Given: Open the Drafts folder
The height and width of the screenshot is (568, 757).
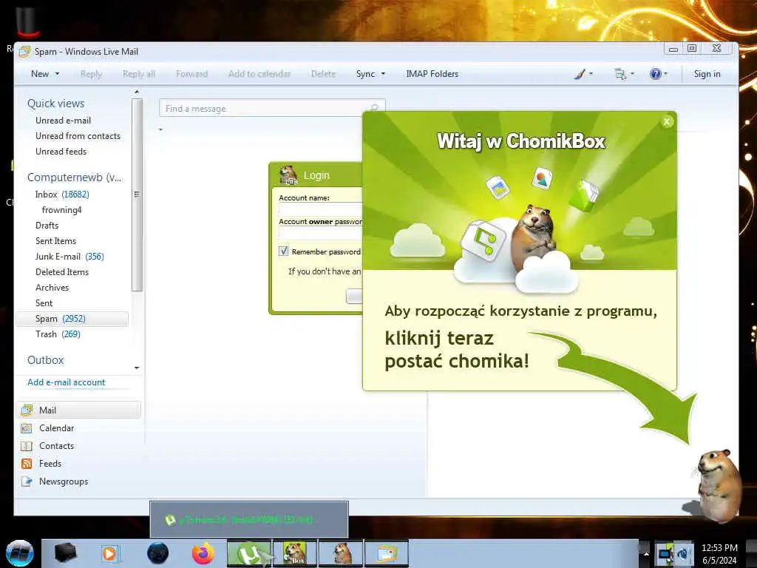Looking at the screenshot, I should [47, 225].
